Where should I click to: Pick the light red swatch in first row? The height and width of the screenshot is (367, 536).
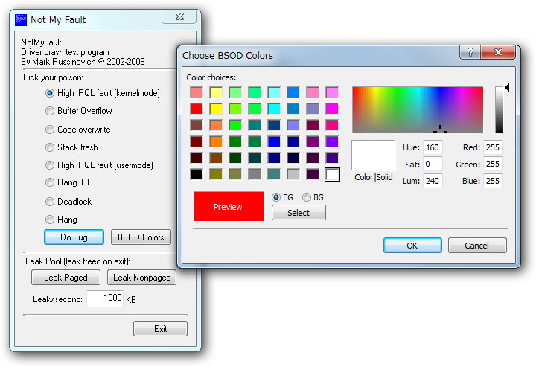click(197, 92)
